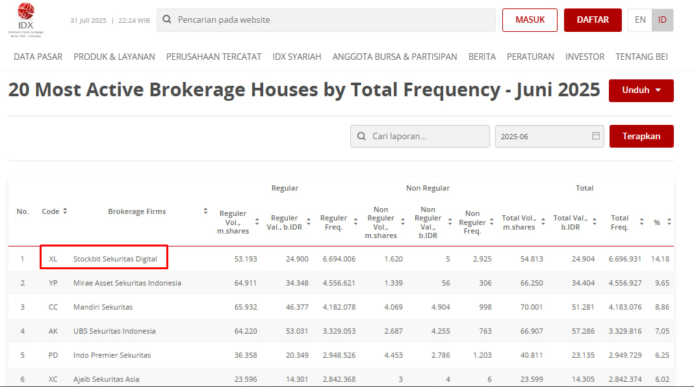Select Mandiri Sekuritas firm name
The height and width of the screenshot is (387, 694).
pyautogui.click(x=103, y=307)
